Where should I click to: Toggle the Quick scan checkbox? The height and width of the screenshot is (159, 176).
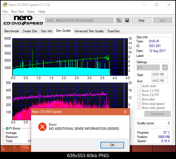point(139,86)
